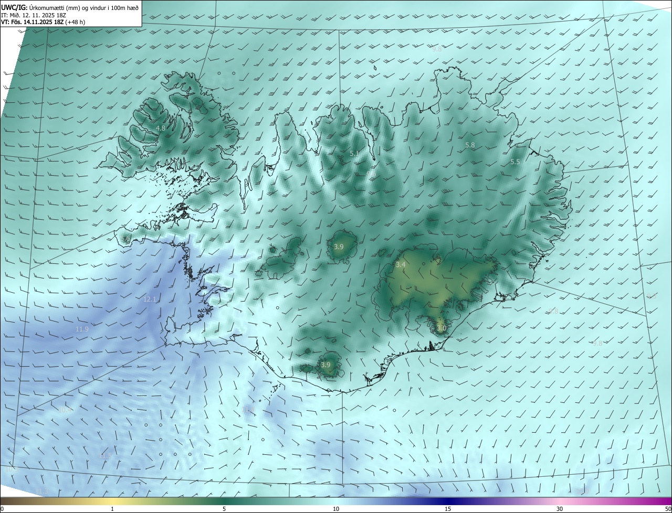Image resolution: width=672 pixels, height=513 pixels.
Task: Click the 3.4 value on the large southeast glacier
Action: point(401,265)
